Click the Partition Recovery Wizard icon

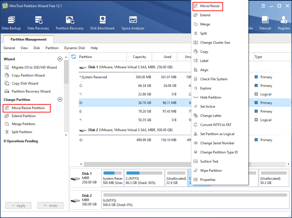[x=7, y=91]
